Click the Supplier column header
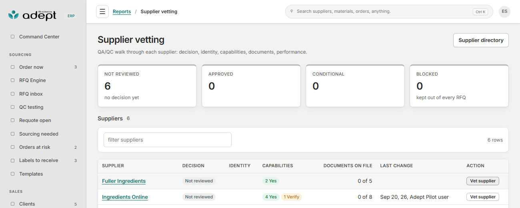The image size is (520, 208). tap(113, 166)
